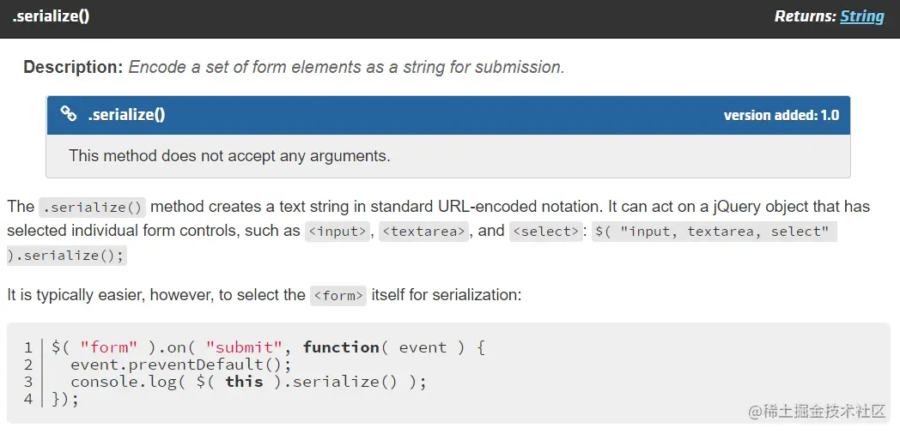Click code line number 4
This screenshot has width=900, height=434.
click(x=28, y=399)
